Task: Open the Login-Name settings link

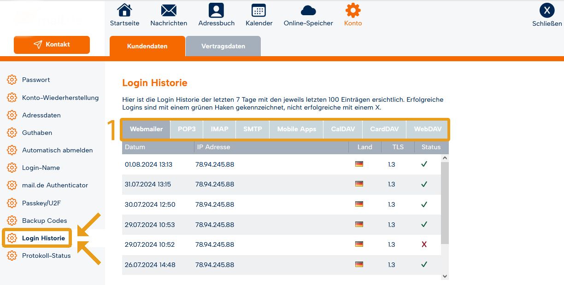Action: click(41, 168)
